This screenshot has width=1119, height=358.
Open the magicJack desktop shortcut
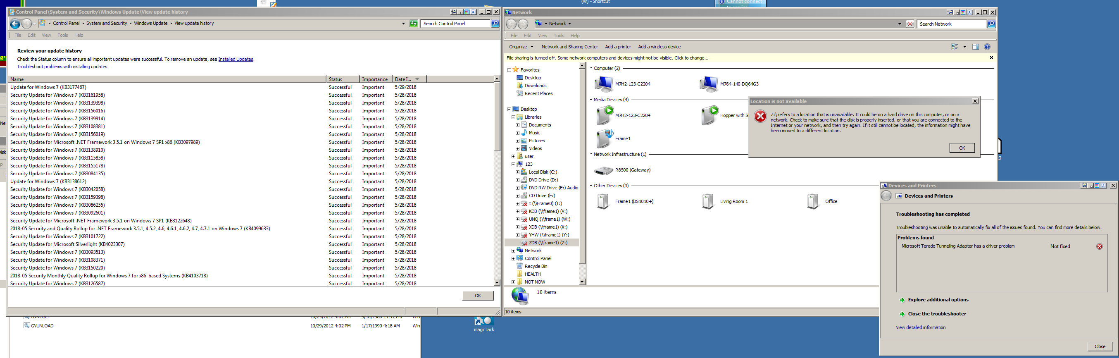point(483,325)
